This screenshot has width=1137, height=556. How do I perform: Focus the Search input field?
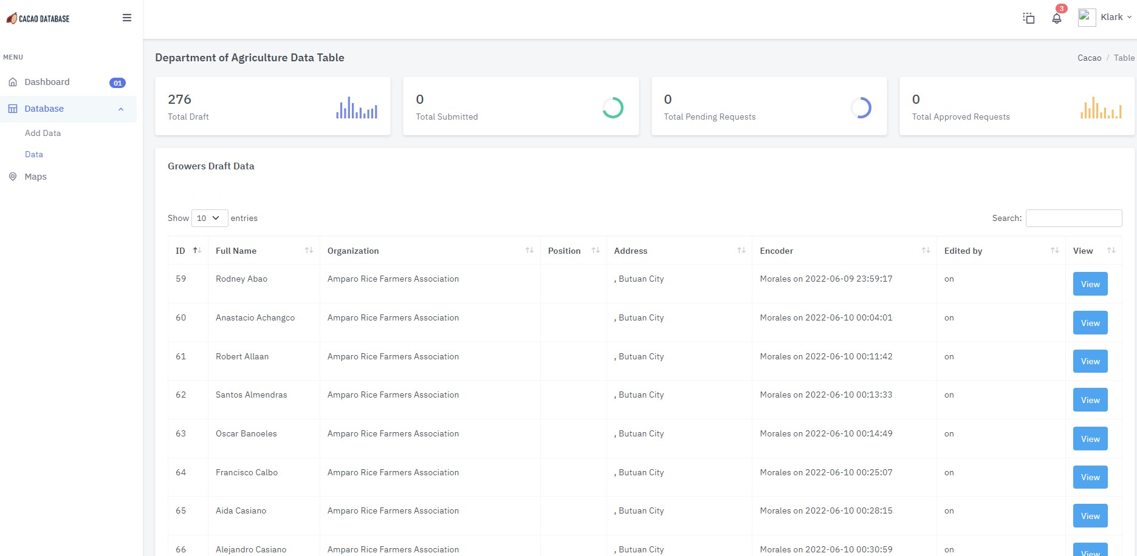1074,218
